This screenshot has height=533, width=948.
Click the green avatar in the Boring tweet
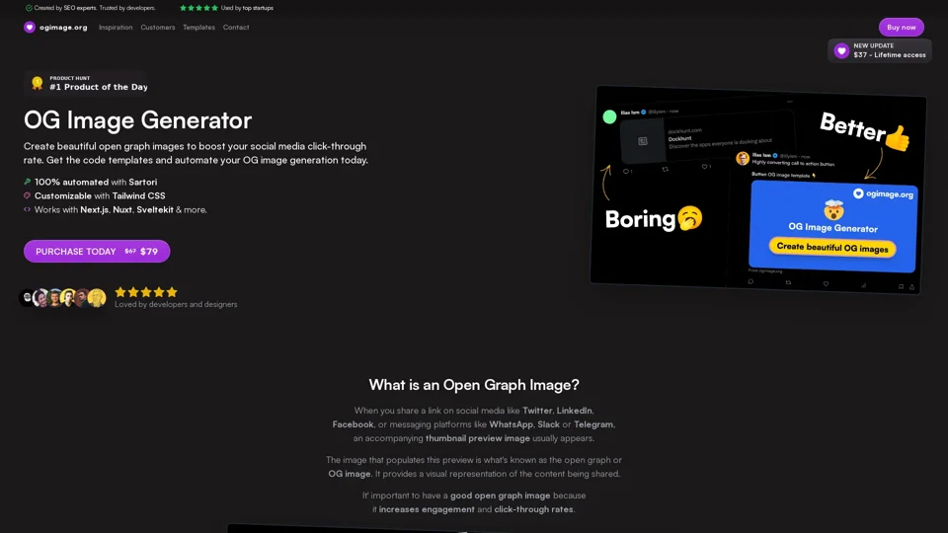(609, 116)
